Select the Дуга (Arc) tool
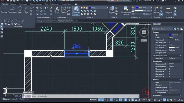Viewport: 184px width, 103px height. 26,10
